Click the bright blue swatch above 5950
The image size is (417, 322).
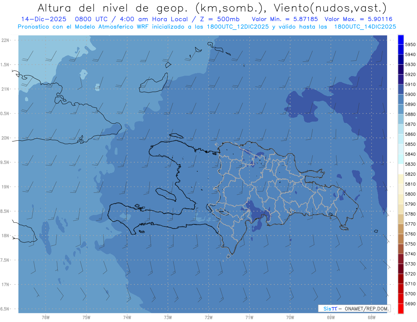pos(401,39)
